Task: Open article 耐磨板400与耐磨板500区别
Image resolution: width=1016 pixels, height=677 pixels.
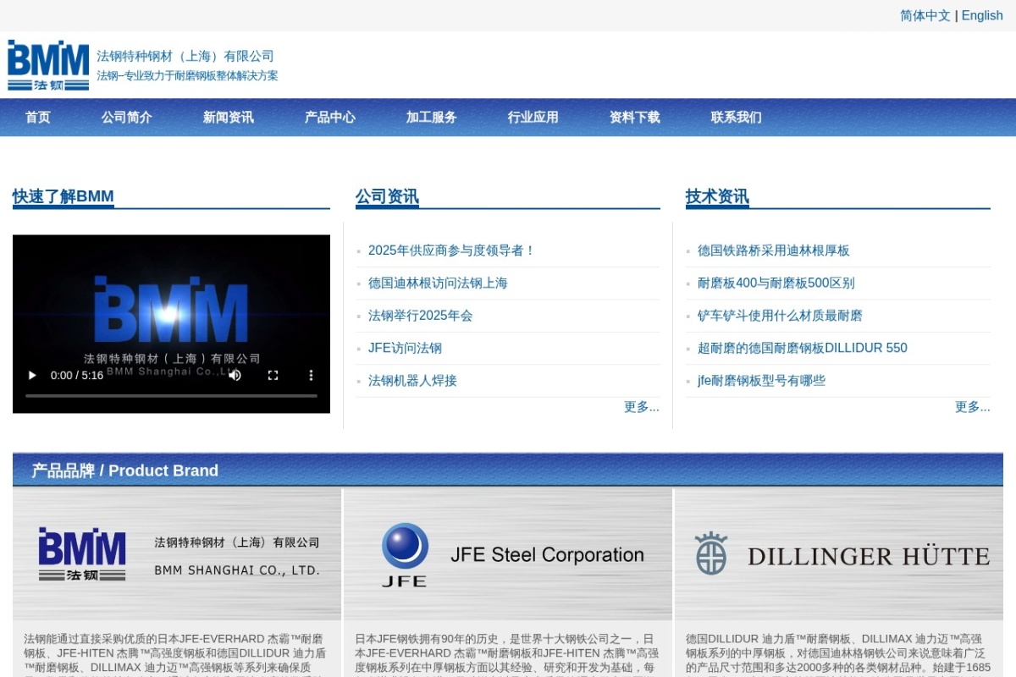Action: (776, 283)
